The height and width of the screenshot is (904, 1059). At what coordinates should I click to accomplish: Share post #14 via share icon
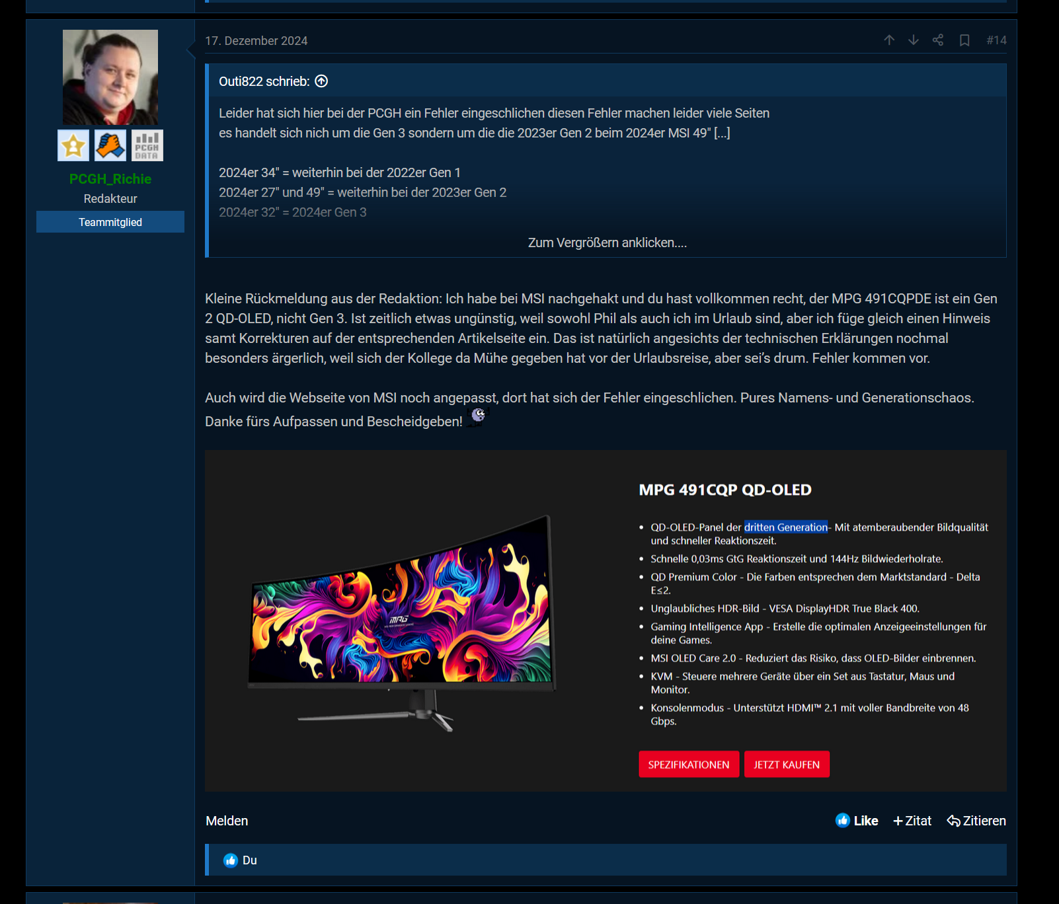(x=937, y=40)
